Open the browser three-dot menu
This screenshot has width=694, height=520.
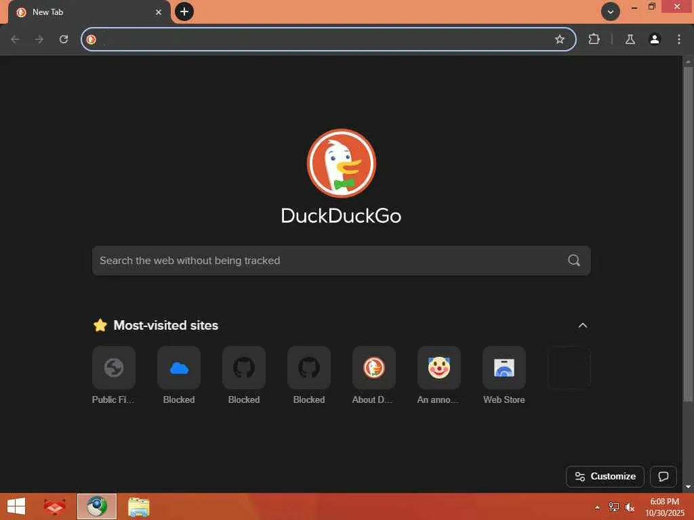(x=679, y=39)
